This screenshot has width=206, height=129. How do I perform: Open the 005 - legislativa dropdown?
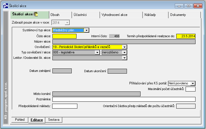(97, 53)
